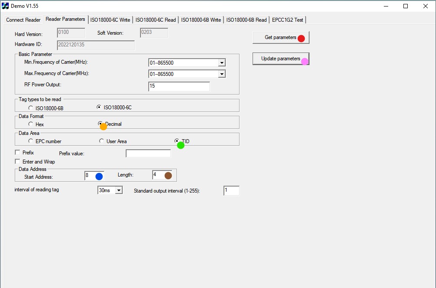The height and width of the screenshot is (288, 436).
Task: Switch to the Connect Reader tab
Action: tap(23, 20)
